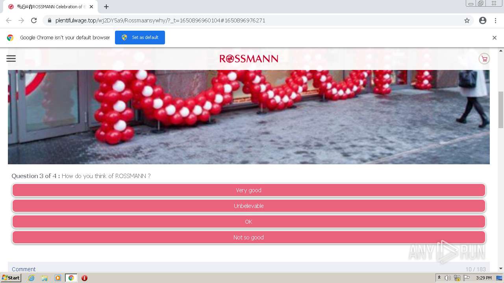Open media player from taskbar
This screenshot has height=283, width=504.
pyautogui.click(x=58, y=278)
